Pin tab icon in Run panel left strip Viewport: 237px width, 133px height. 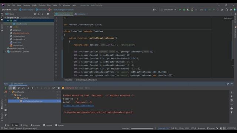pos(6,115)
